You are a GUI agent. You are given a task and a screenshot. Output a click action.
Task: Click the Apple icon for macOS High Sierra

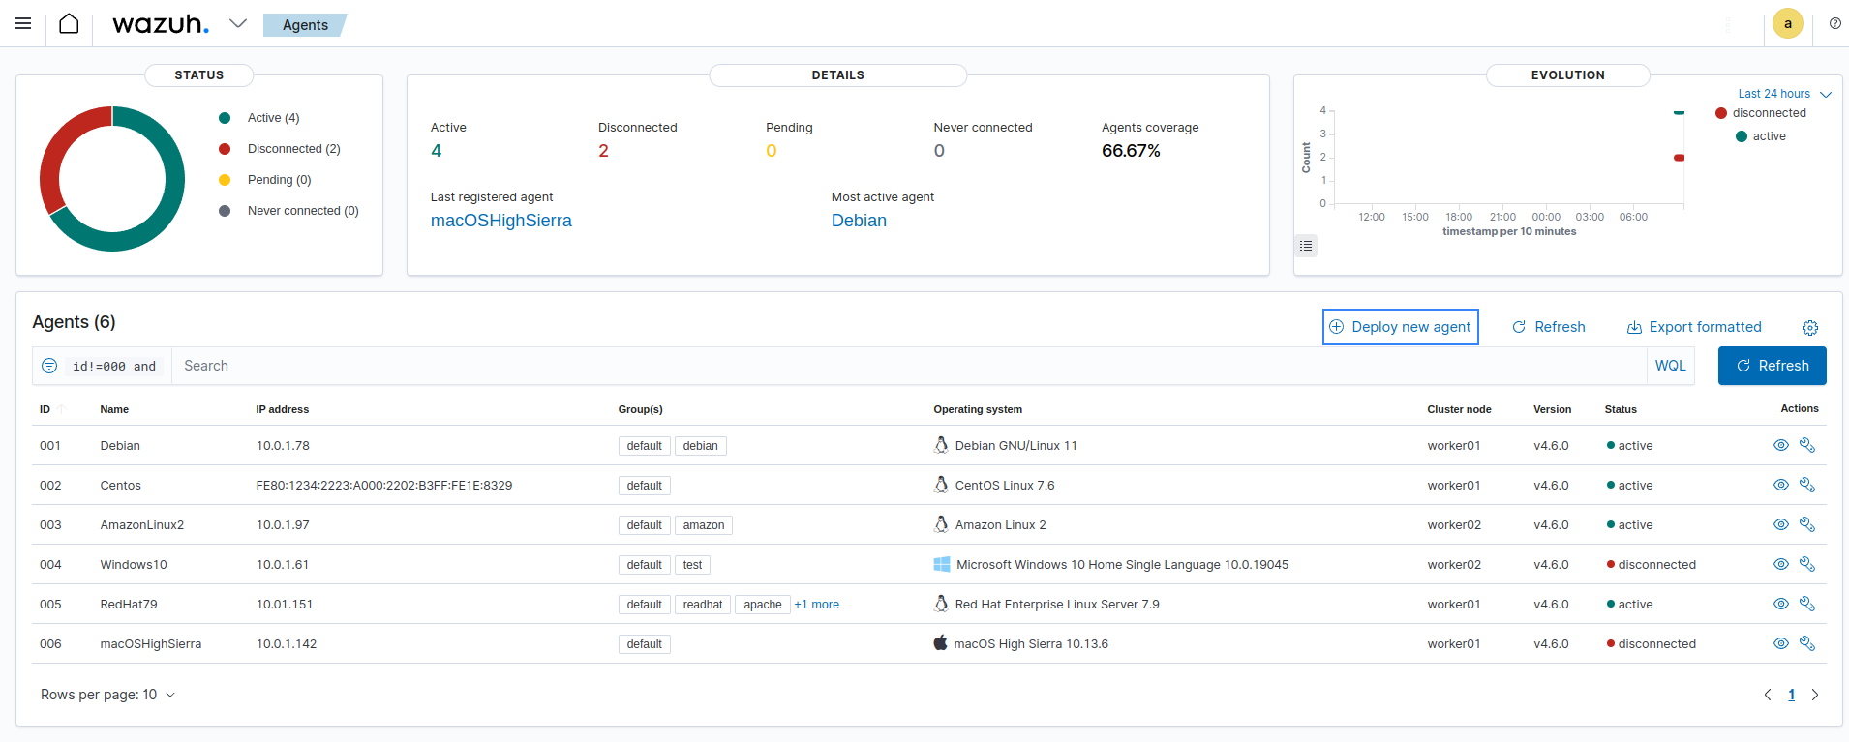point(940,642)
